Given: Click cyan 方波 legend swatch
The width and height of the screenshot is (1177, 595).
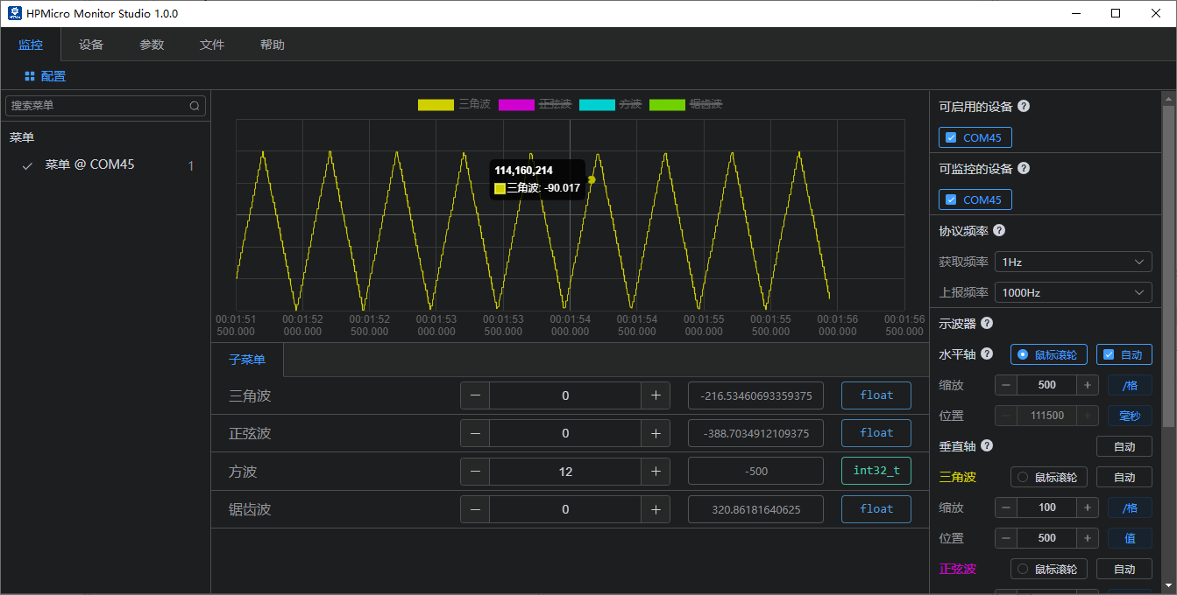Looking at the screenshot, I should click(597, 105).
